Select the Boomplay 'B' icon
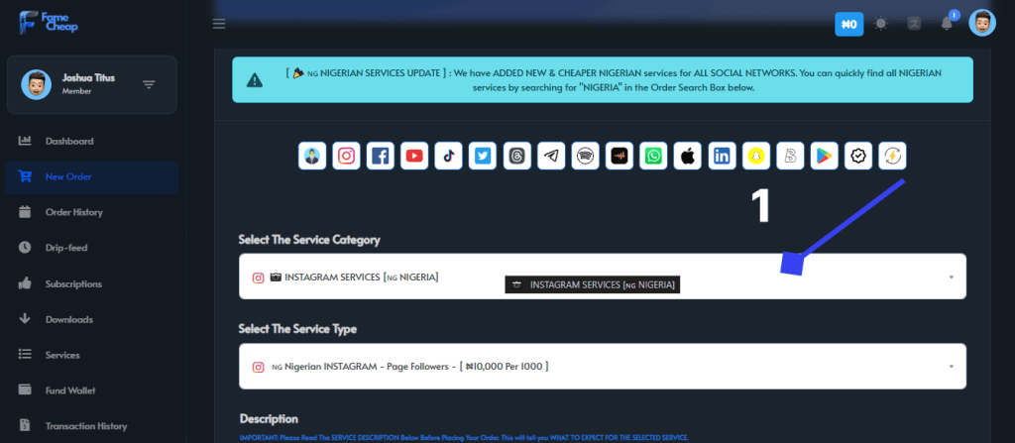The width and height of the screenshot is (1015, 443). point(790,156)
